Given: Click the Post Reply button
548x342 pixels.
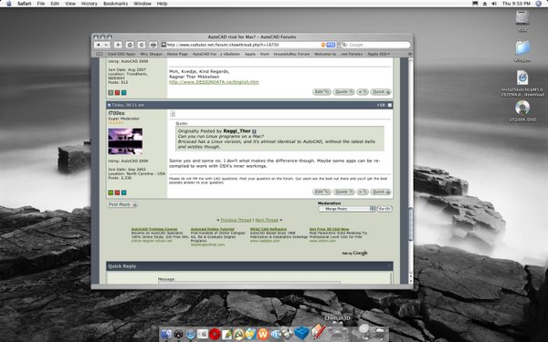Looking at the screenshot, I should (122, 204).
